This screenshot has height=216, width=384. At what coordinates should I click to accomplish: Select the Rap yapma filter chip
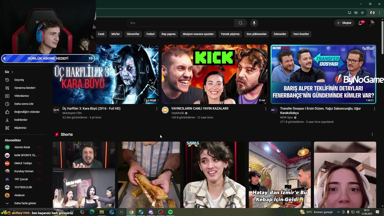click(x=168, y=34)
